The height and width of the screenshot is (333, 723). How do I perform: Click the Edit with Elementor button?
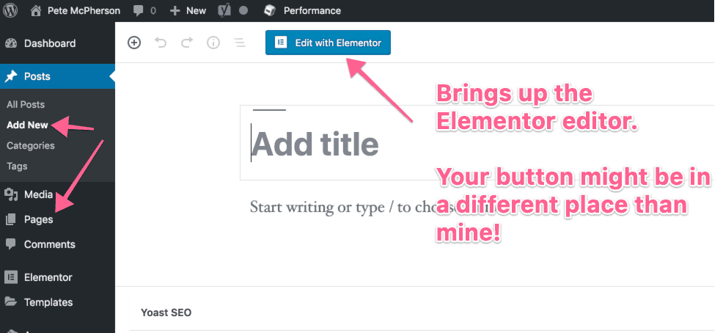pyautogui.click(x=328, y=43)
